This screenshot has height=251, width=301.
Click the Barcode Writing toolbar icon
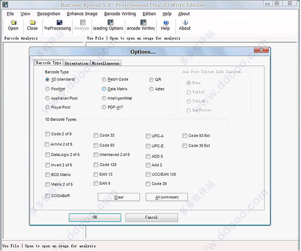click(x=140, y=25)
